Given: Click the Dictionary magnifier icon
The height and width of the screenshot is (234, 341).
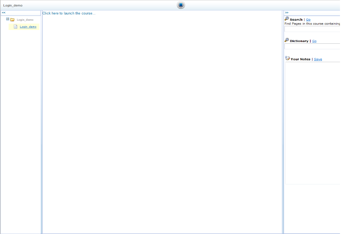Looking at the screenshot, I should [x=287, y=40].
